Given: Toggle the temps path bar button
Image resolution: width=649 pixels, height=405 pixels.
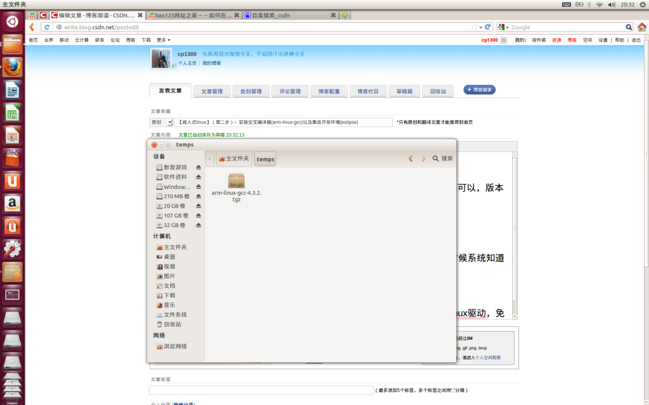Looking at the screenshot, I should pyautogui.click(x=266, y=159).
